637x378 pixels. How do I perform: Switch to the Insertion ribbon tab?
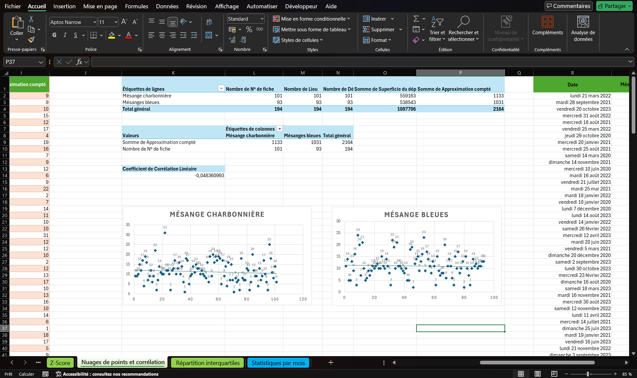[x=64, y=6]
